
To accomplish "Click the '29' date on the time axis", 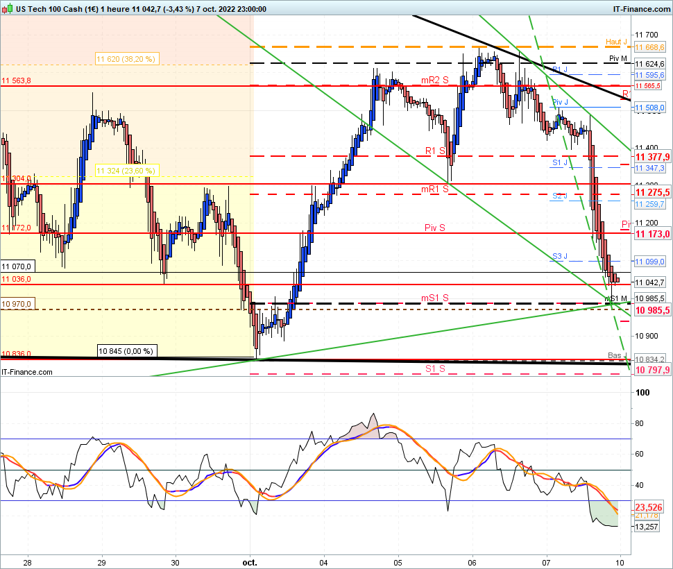I will pyautogui.click(x=102, y=563).
